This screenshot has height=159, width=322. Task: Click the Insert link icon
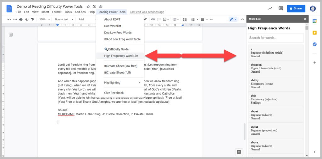[x=153, y=19]
